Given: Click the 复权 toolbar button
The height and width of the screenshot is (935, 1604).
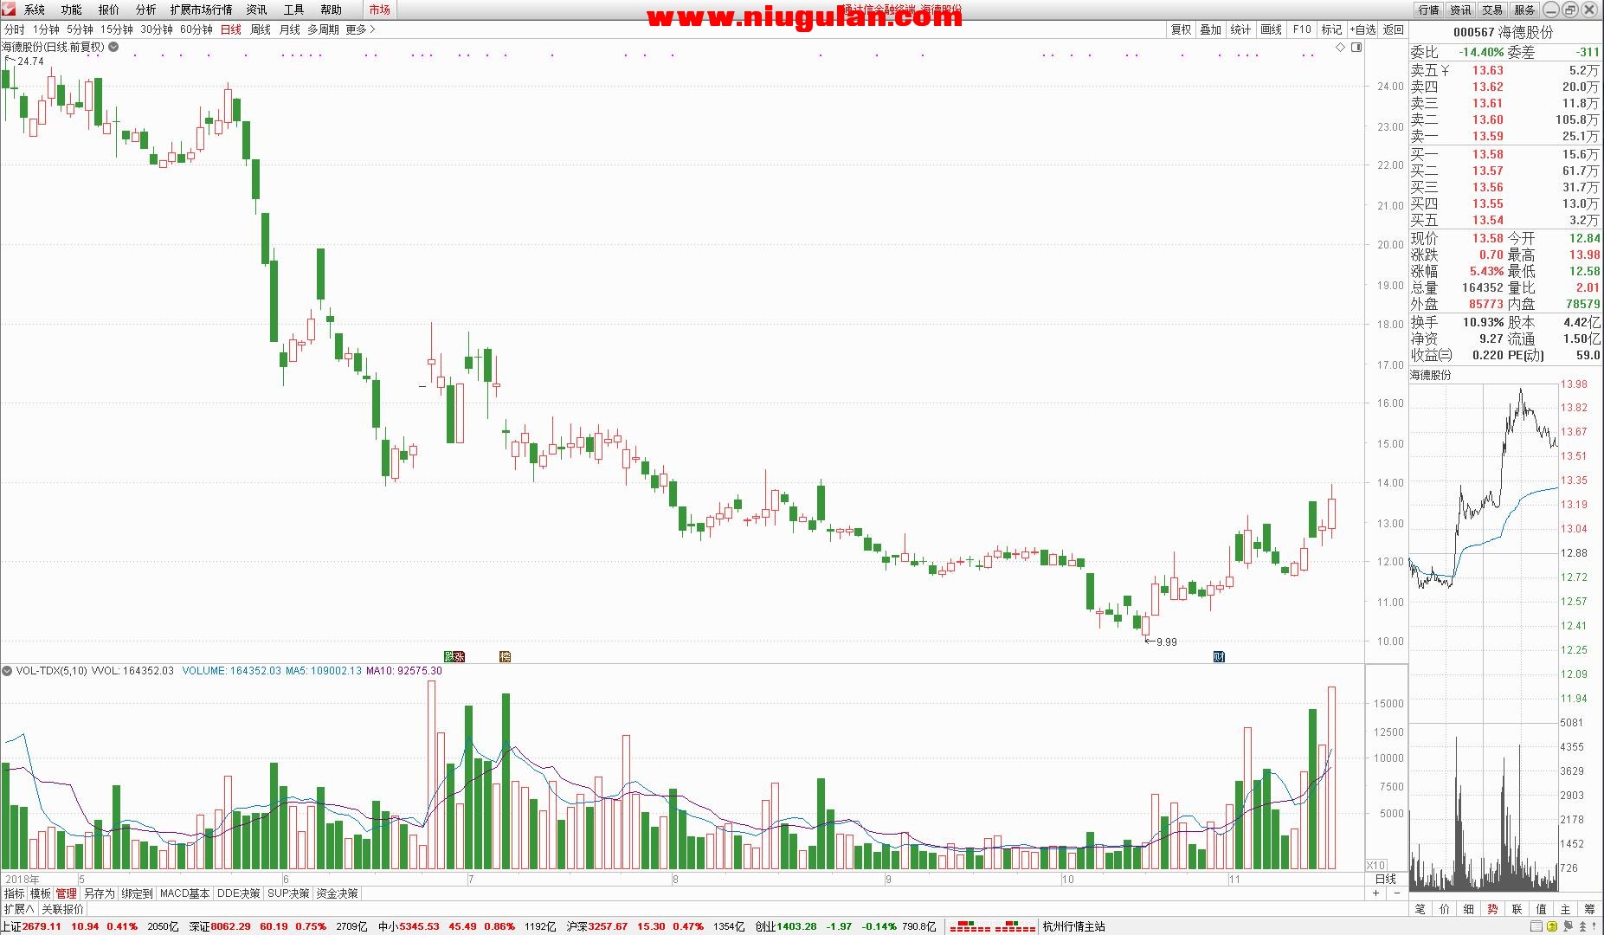Looking at the screenshot, I should click(1181, 29).
